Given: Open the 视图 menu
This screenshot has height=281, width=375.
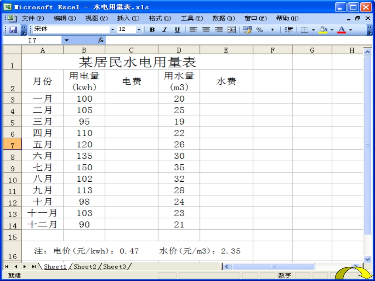Looking at the screenshot, I should 96,18.
